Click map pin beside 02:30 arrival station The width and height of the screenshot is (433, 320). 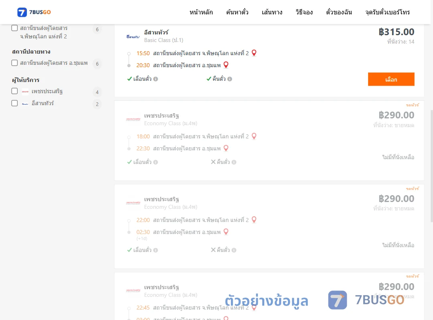226,232
